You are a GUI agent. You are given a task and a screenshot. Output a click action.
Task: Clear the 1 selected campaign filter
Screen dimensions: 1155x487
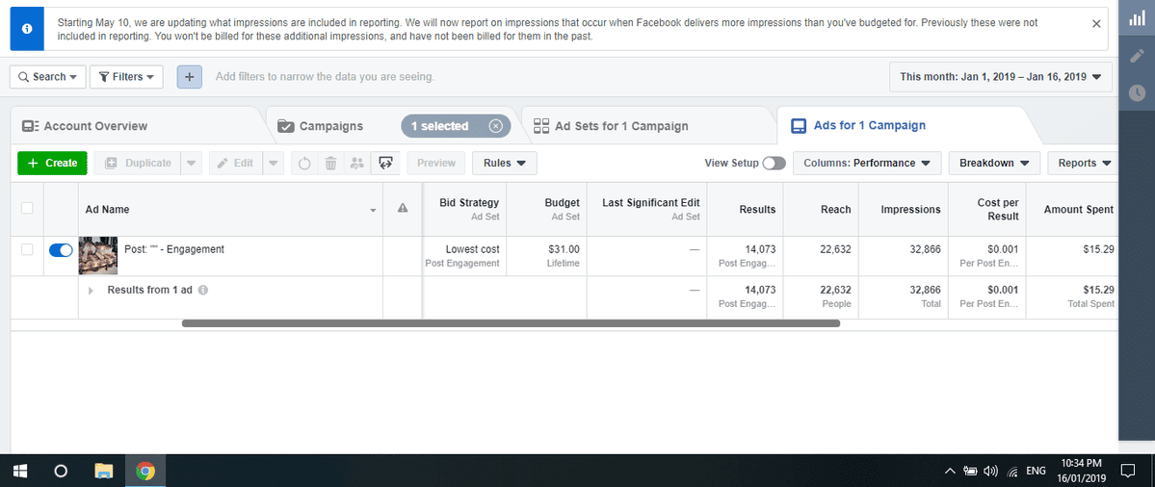pos(496,126)
